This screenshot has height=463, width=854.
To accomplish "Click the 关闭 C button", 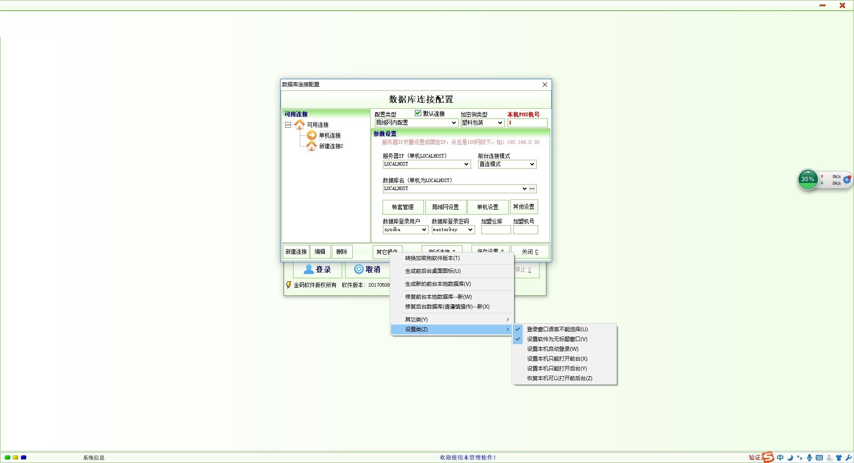I will pyautogui.click(x=530, y=252).
